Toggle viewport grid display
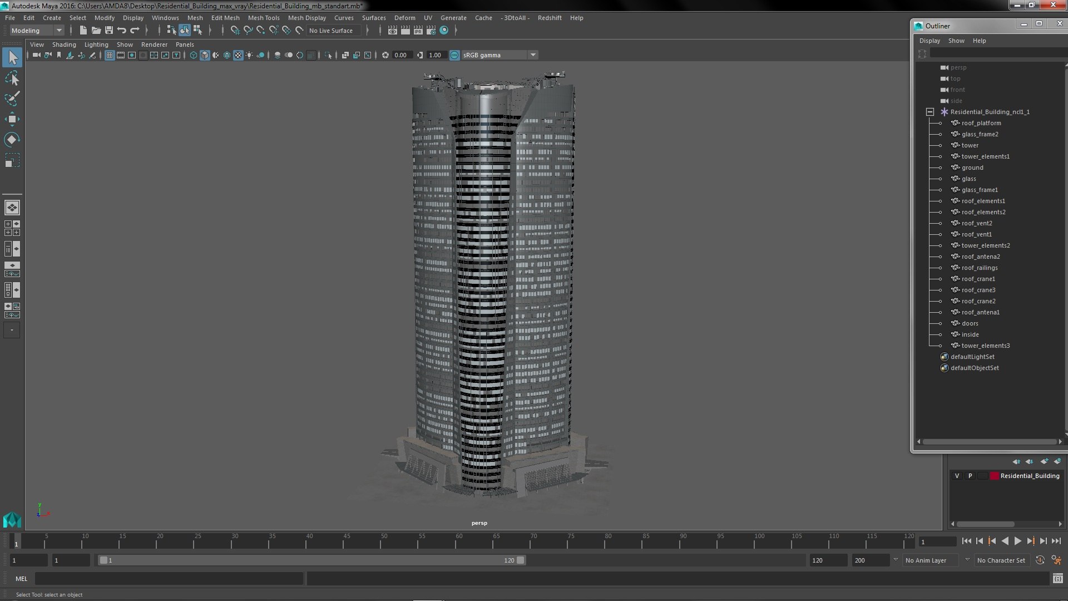 110,55
